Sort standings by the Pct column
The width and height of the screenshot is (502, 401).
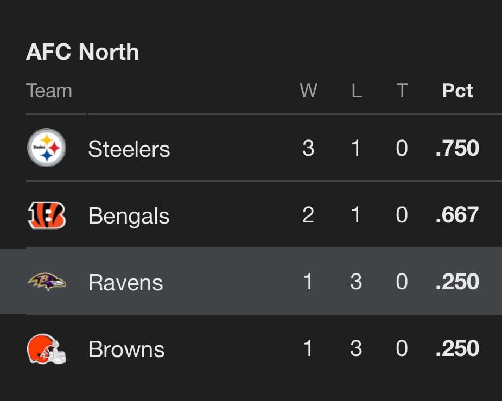457,91
